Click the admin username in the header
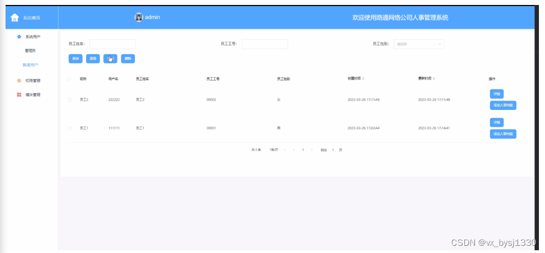Image resolution: width=545 pixels, height=253 pixels. (x=153, y=17)
